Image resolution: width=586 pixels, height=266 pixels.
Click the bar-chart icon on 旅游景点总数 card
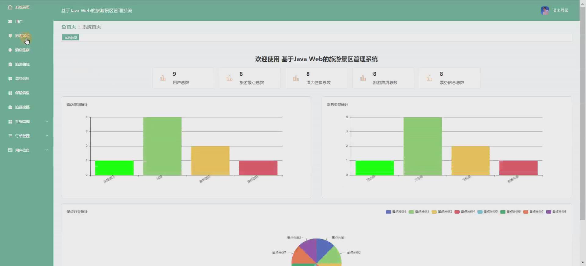[x=229, y=78]
